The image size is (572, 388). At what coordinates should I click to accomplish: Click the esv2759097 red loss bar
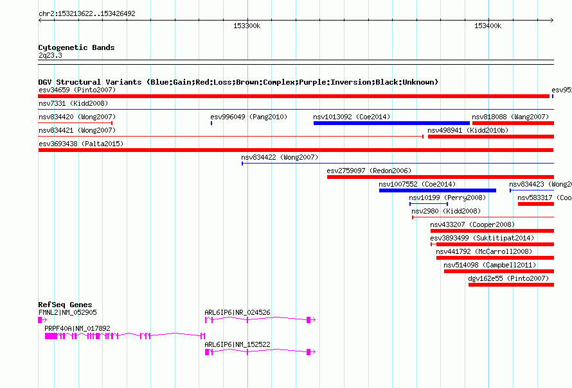point(440,177)
